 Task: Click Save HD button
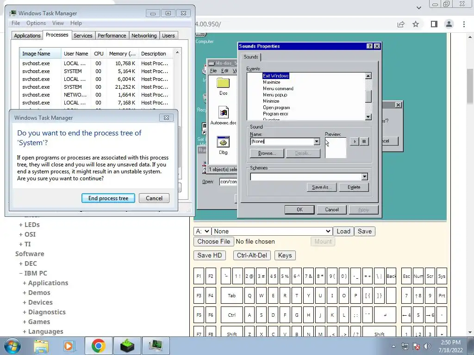point(210,255)
